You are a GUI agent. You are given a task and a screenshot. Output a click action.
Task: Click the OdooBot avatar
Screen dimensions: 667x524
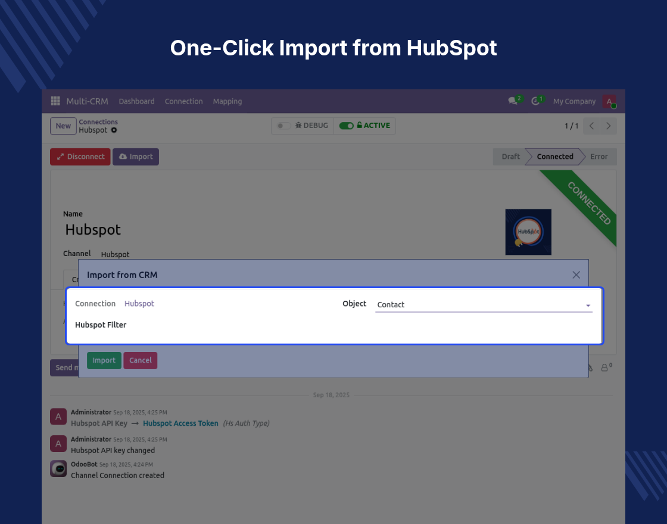tap(58, 469)
